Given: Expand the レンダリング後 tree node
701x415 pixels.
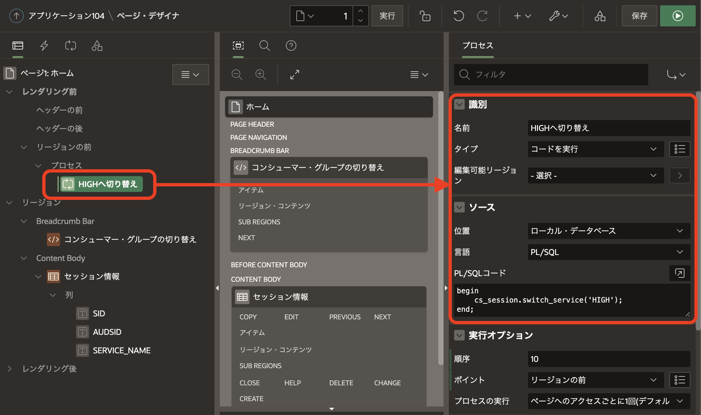Looking at the screenshot, I should (9, 369).
